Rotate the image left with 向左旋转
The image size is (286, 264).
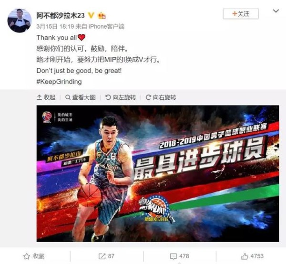point(121,97)
